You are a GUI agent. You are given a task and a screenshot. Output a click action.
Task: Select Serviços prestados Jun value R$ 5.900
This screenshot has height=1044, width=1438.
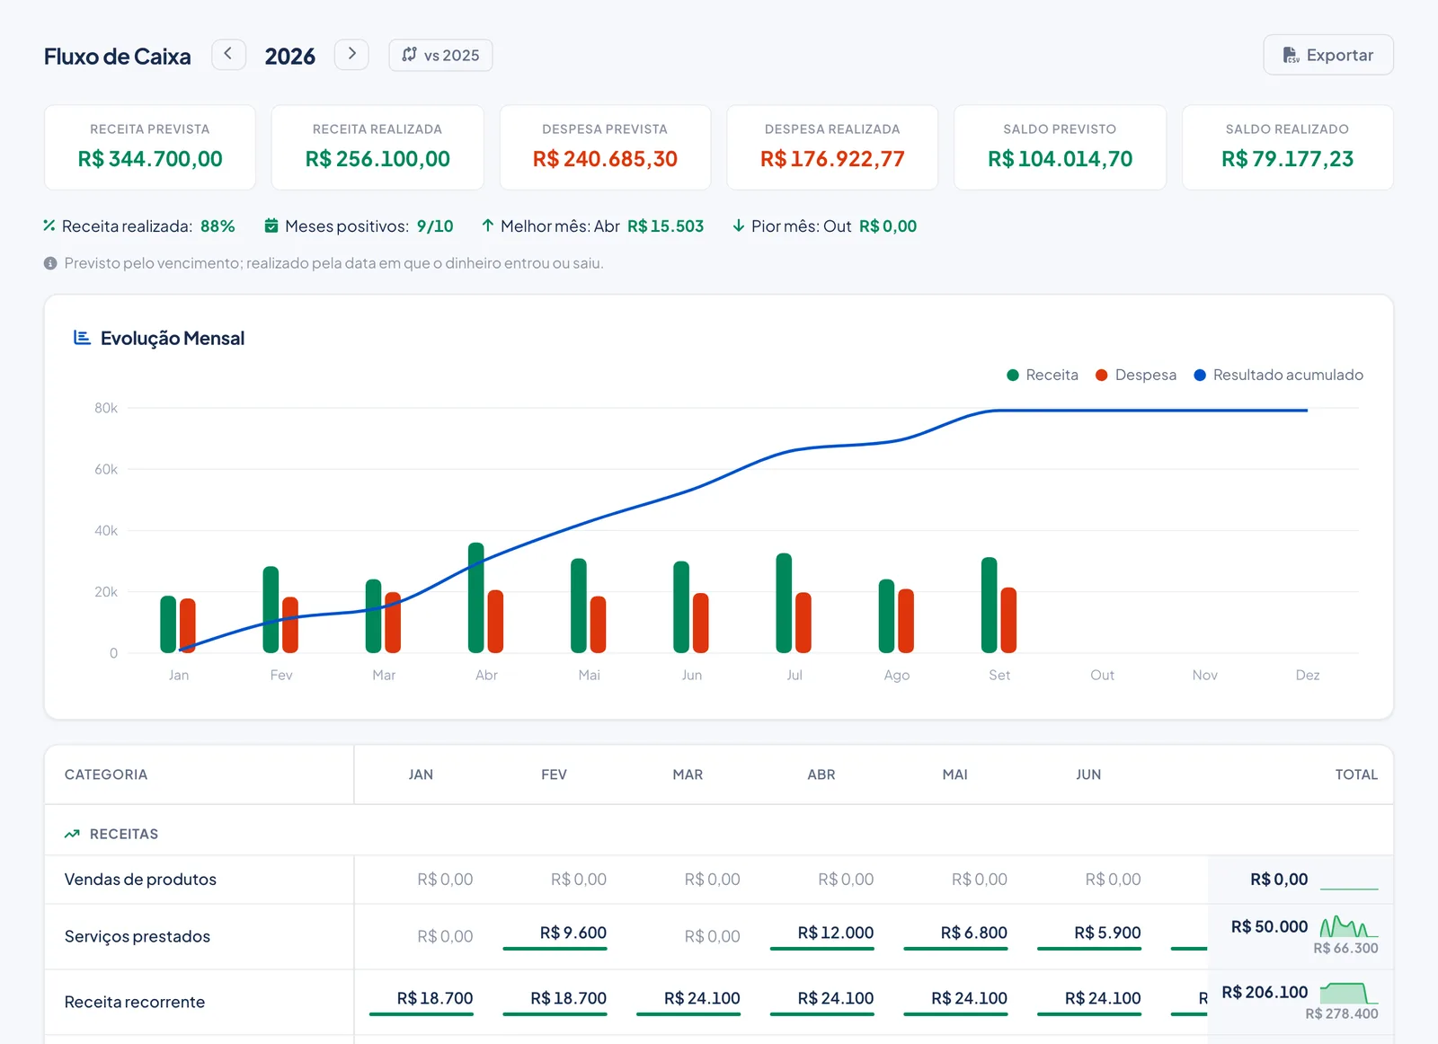pyautogui.click(x=1107, y=933)
